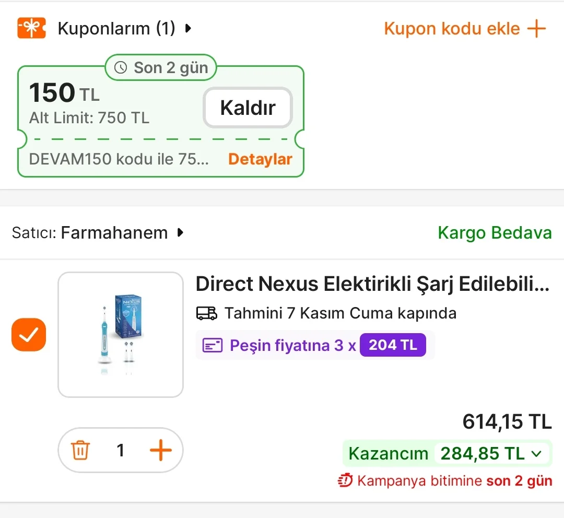The width and height of the screenshot is (564, 518).
Task: Click the Kupon kodu ekle link
Action: [x=452, y=28]
